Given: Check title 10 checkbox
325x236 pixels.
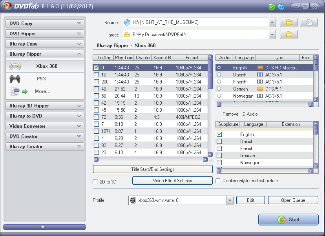Looking at the screenshot, I should coord(96,75).
